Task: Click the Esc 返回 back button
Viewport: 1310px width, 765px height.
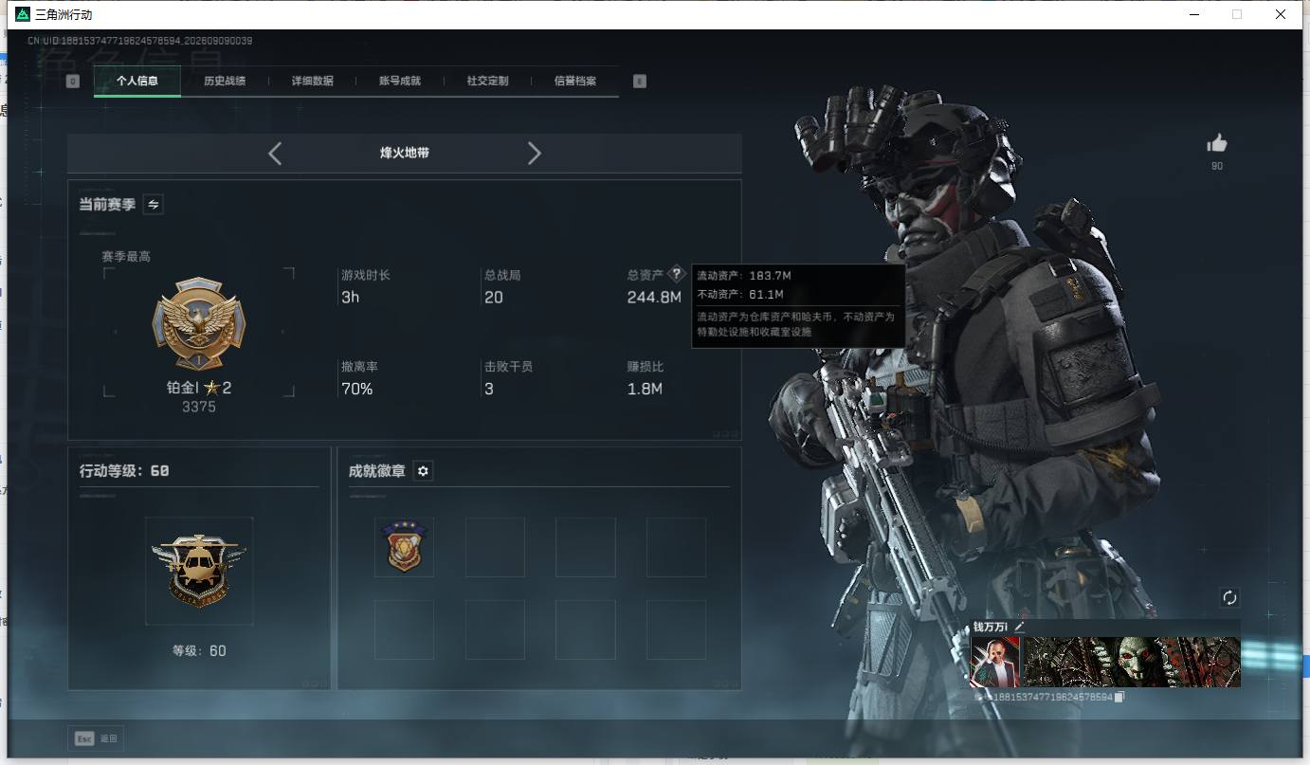Action: [96, 738]
